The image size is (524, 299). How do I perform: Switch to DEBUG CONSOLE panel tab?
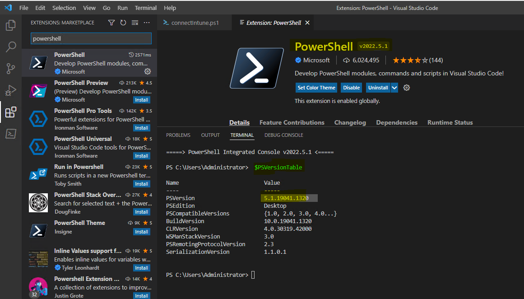click(x=284, y=135)
